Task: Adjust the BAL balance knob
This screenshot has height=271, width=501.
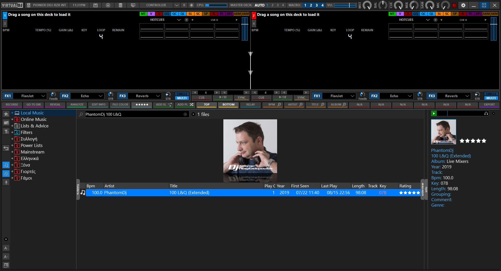Action: tap(383, 5)
